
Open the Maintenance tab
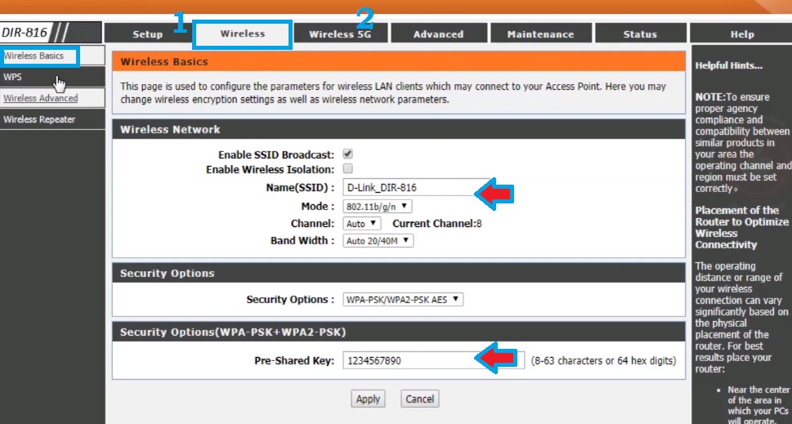540,33
